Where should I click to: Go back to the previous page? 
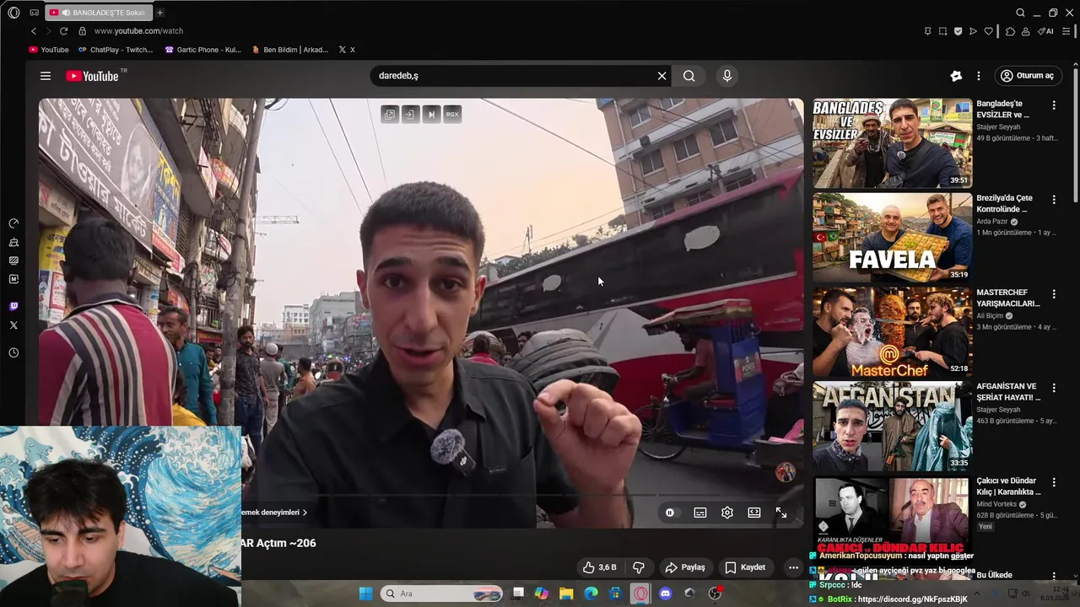34,31
